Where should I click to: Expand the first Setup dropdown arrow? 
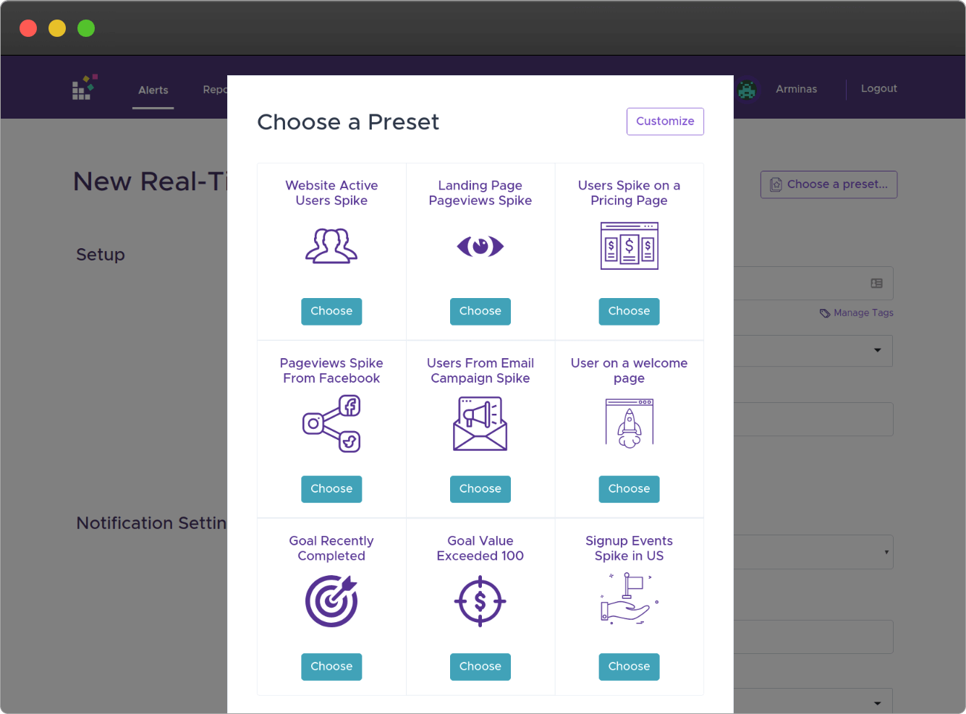(878, 350)
